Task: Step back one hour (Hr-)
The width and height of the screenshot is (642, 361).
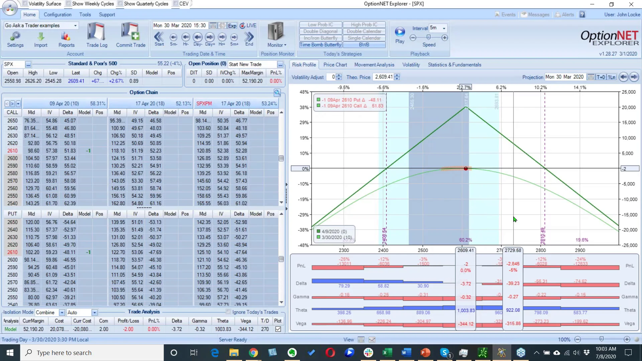Action: (186, 39)
